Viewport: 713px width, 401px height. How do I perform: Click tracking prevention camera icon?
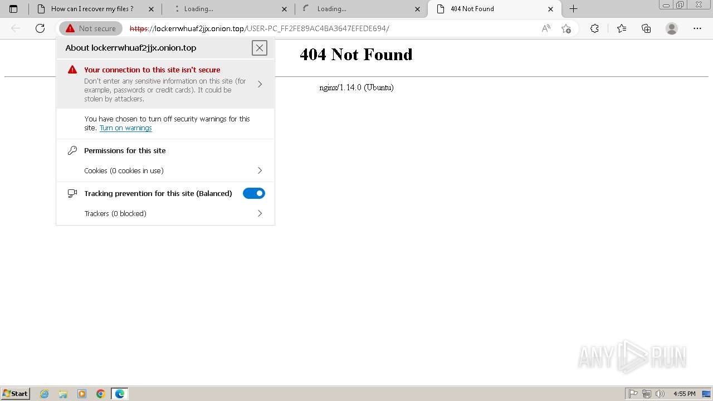72,193
